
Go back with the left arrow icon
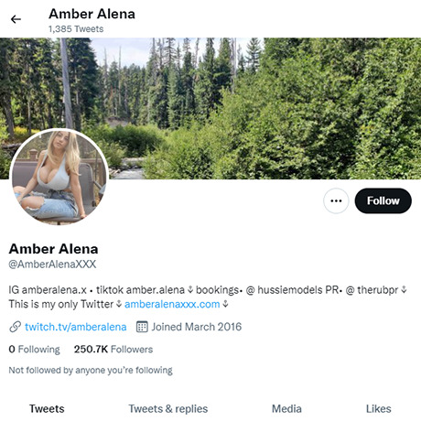(x=16, y=19)
